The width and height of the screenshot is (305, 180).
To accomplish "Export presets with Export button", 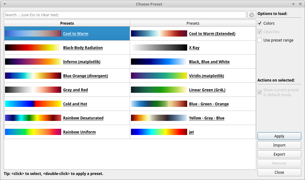I will (279, 154).
